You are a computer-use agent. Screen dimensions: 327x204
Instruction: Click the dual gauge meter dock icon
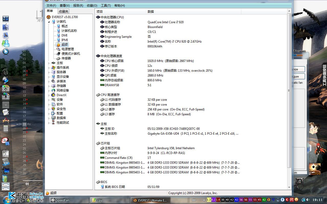click(x=6, y=186)
